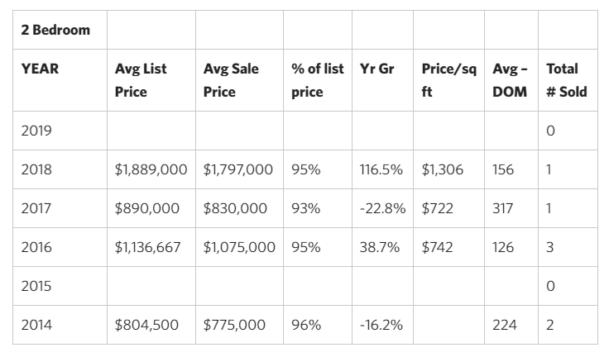Screen dimensions: 609x357
Task: Click the Avg List Price header
Action: [151, 80]
